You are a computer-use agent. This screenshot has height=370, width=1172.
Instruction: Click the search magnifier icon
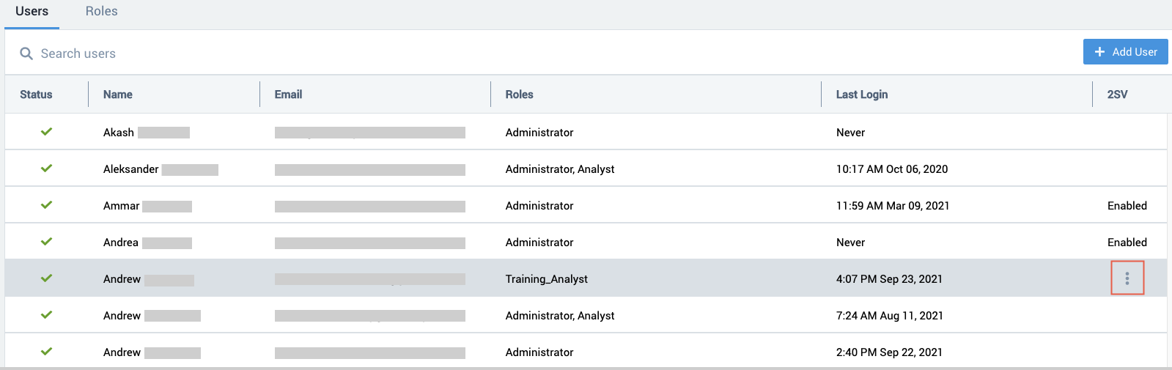tap(26, 53)
